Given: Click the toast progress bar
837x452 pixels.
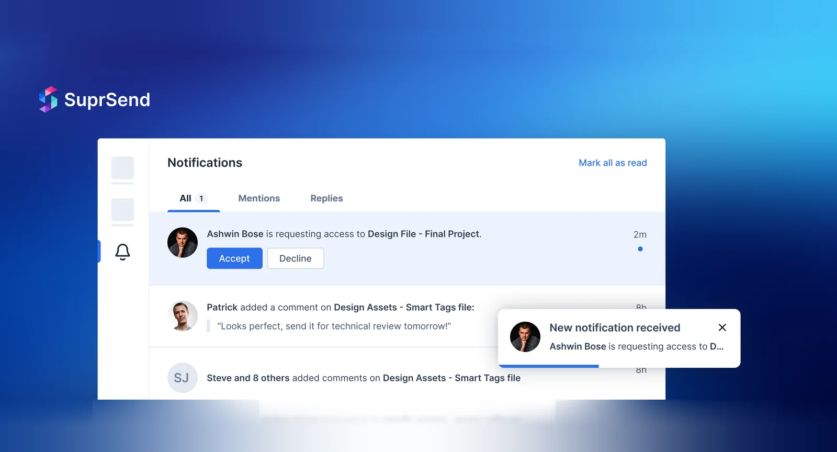Looking at the screenshot, I should [x=548, y=366].
